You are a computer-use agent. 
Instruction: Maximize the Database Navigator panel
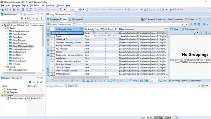(x=42, y=14)
